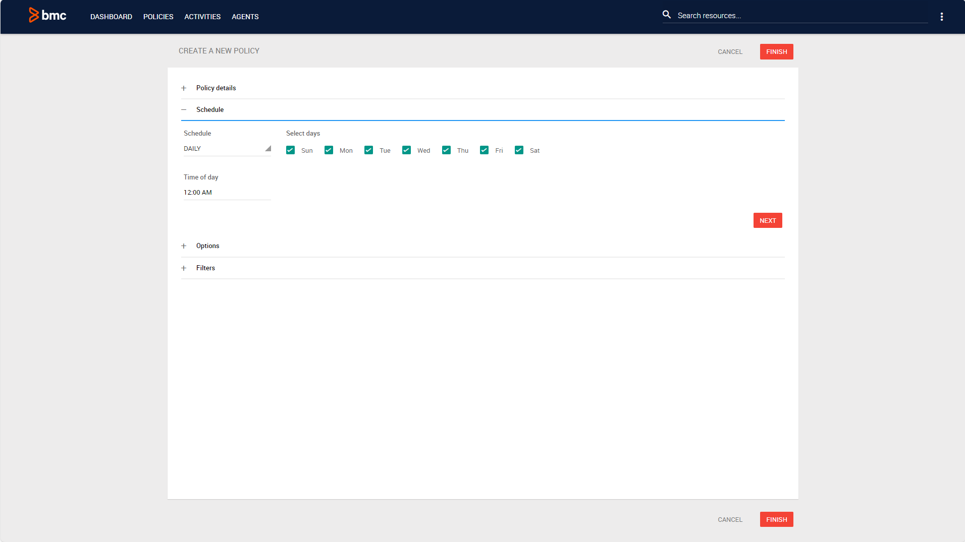Viewport: 965px width, 542px height.
Task: Click the DAILY dropdown arrow triangle
Action: click(269, 149)
